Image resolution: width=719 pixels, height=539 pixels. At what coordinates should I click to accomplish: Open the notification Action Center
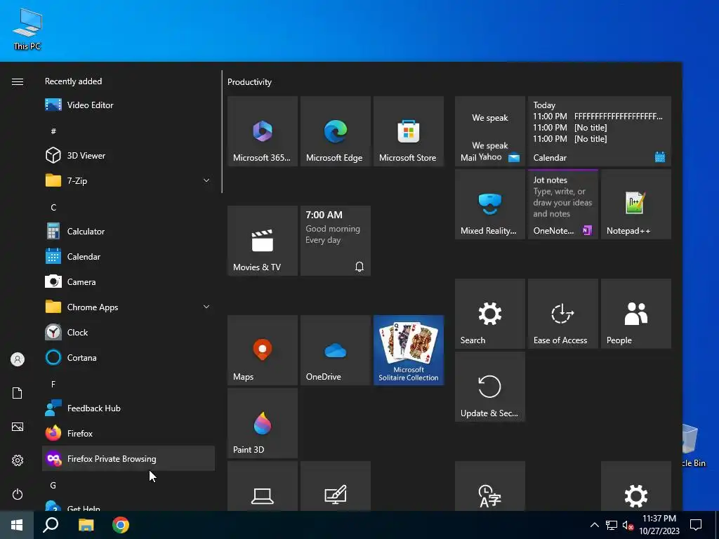pos(696,525)
